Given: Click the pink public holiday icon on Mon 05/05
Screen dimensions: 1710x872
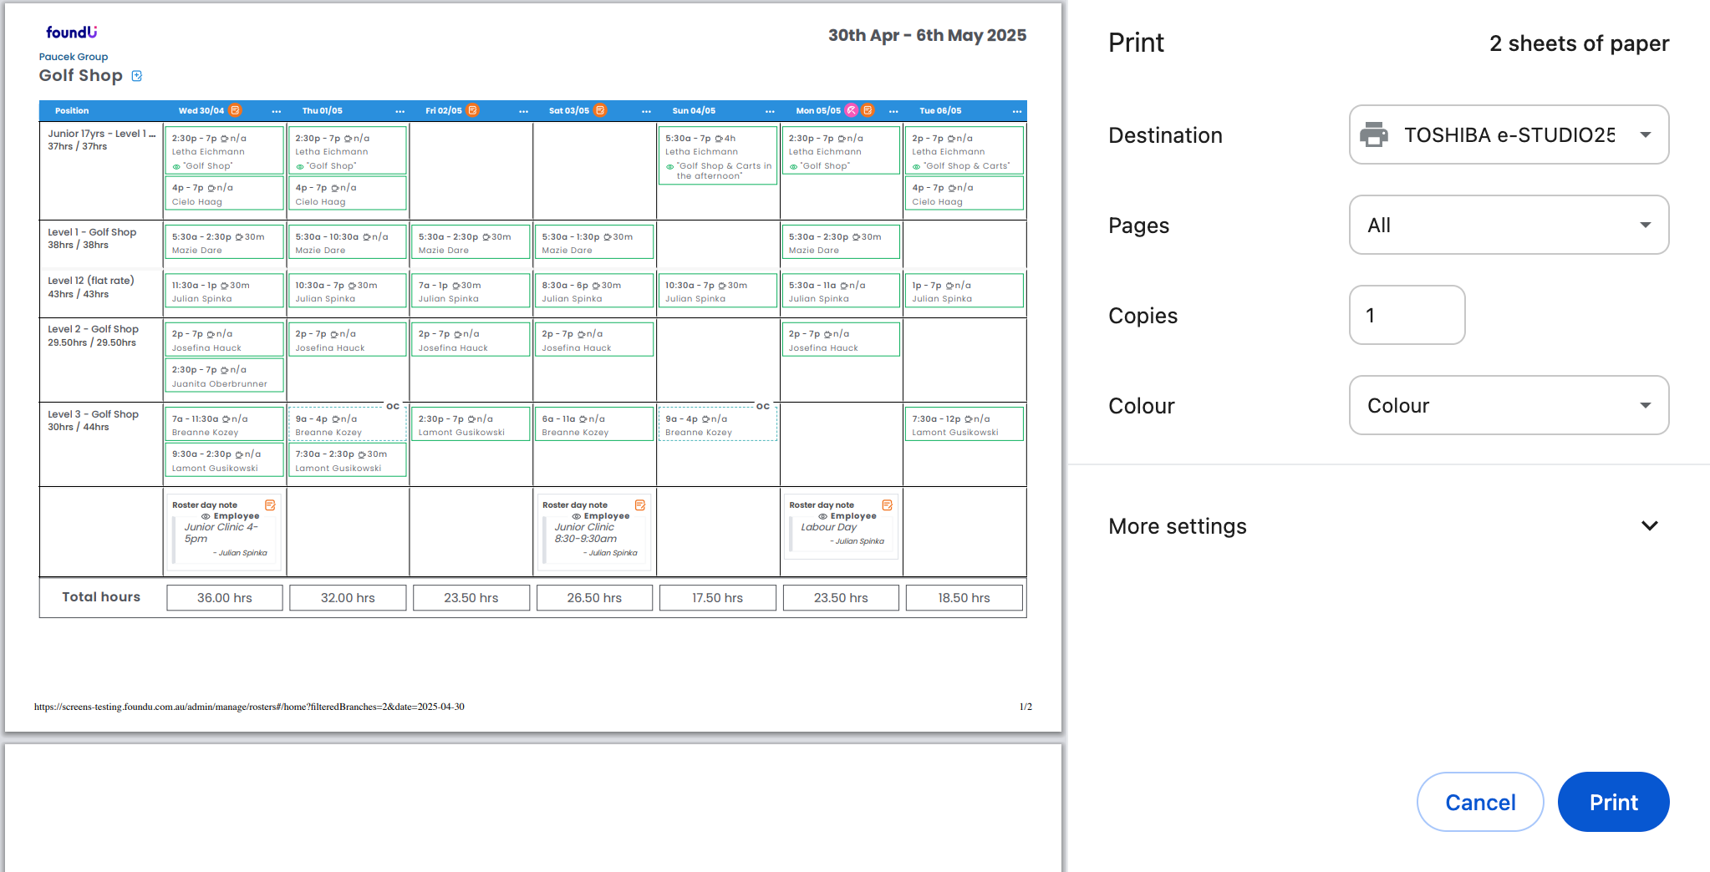Looking at the screenshot, I should [x=851, y=110].
